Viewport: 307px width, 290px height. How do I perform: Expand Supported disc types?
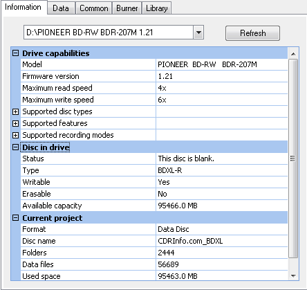pyautogui.click(x=15, y=111)
